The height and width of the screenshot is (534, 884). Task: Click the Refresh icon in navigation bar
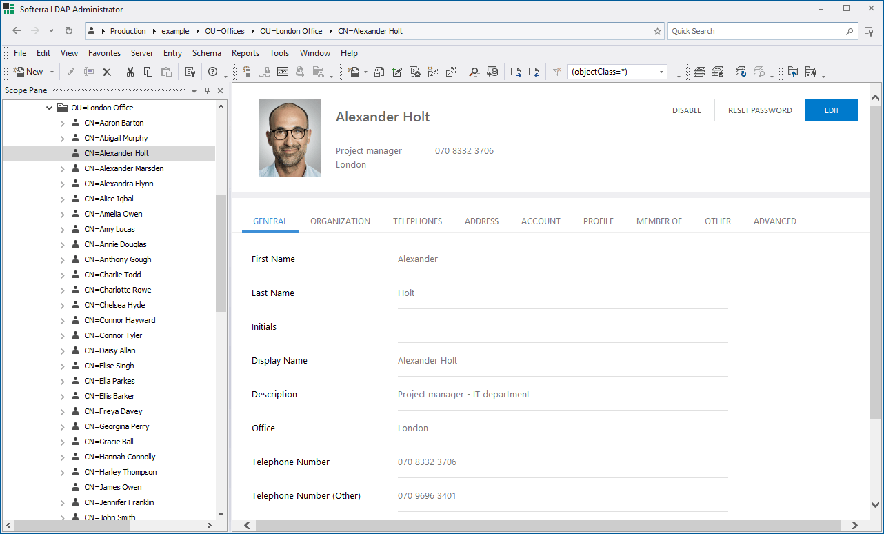click(69, 31)
